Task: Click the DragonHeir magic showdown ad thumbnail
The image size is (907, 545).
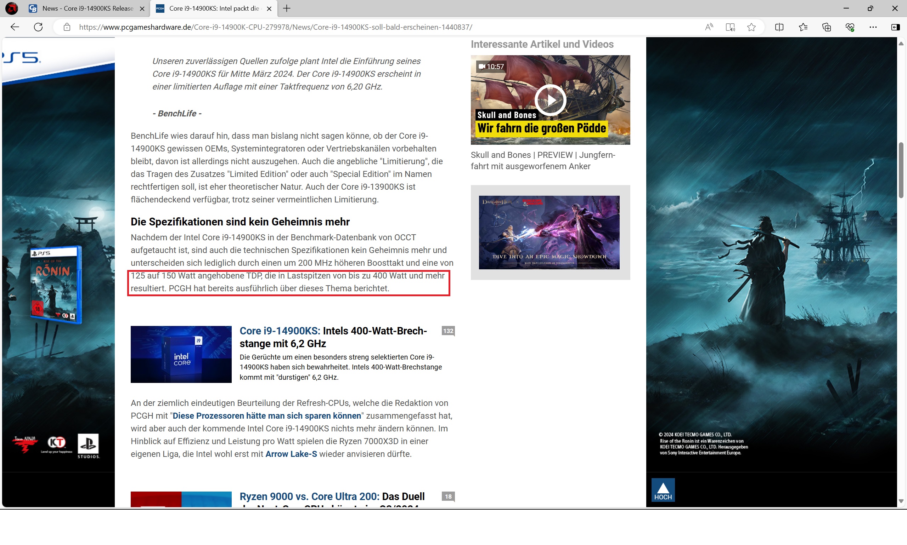Action: point(549,233)
